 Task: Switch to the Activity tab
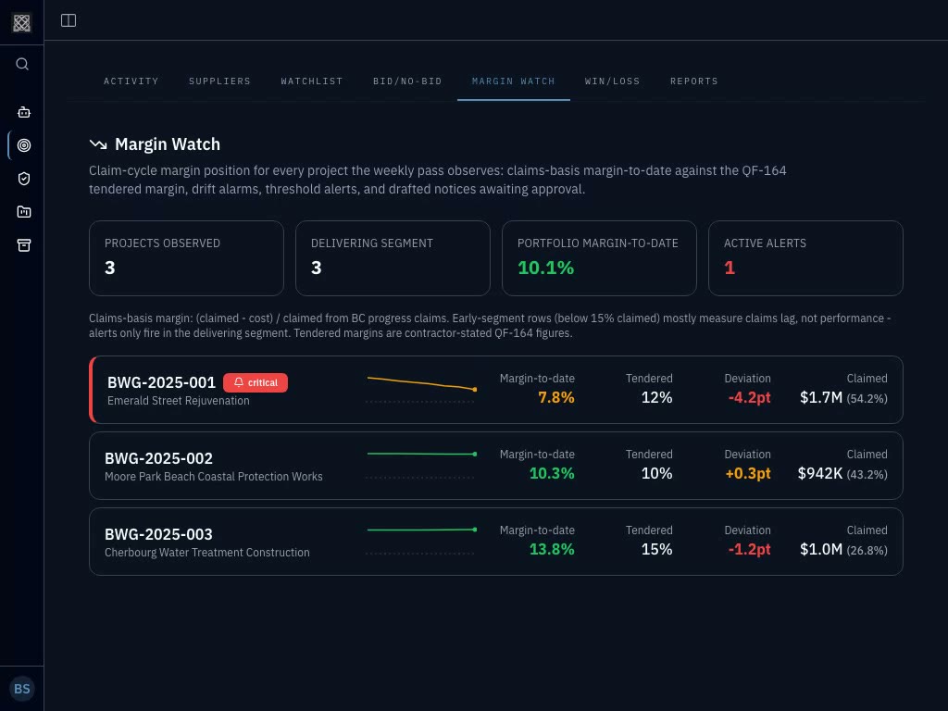(x=131, y=81)
